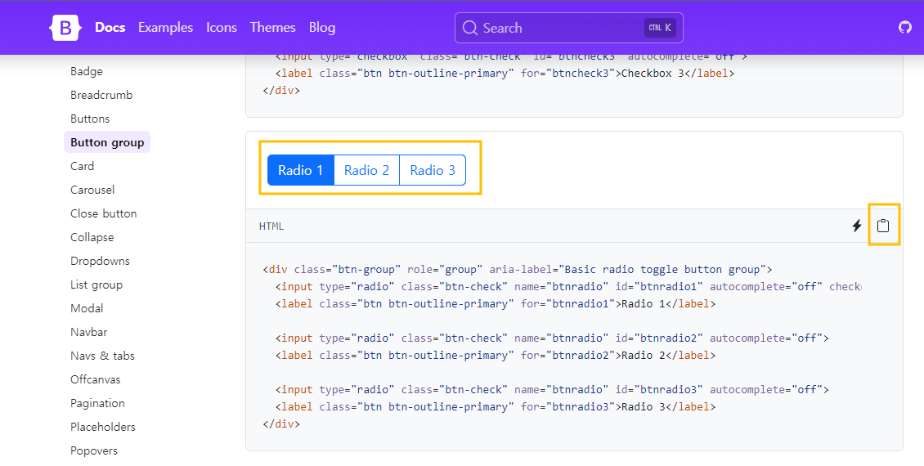The width and height of the screenshot is (924, 466).
Task: Open Placeholders in the sidebar
Action: (103, 427)
